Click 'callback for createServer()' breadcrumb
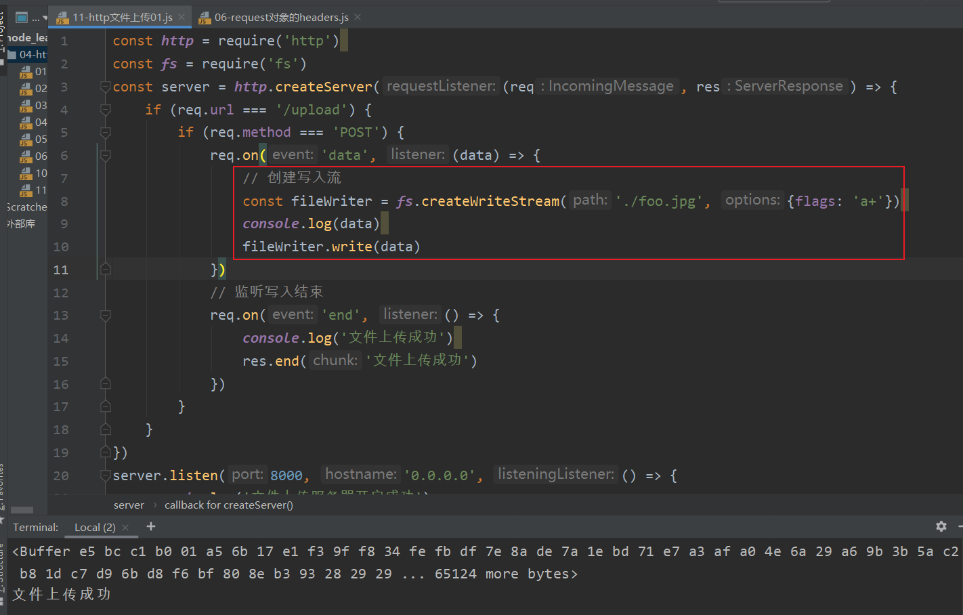This screenshot has height=615, width=963. pos(229,505)
